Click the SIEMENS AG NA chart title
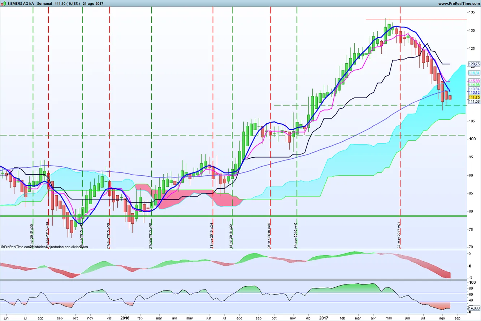The image size is (481, 321). tap(20, 3)
